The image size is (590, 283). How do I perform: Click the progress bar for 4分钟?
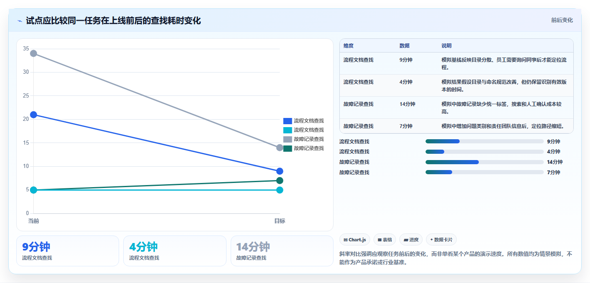pos(485,152)
